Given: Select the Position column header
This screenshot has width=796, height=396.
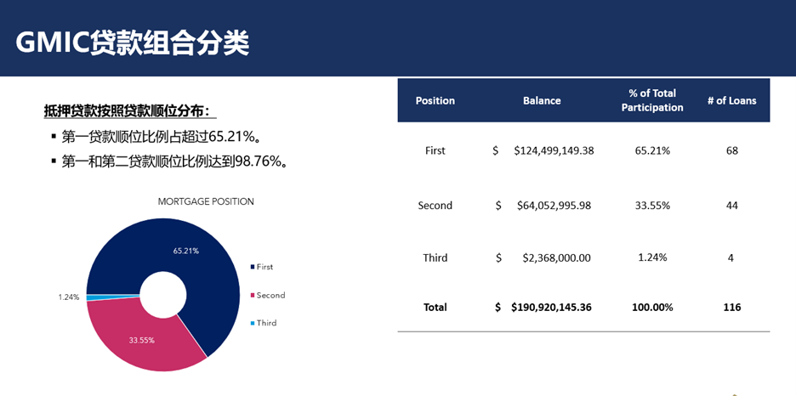Looking at the screenshot, I should point(435,100).
